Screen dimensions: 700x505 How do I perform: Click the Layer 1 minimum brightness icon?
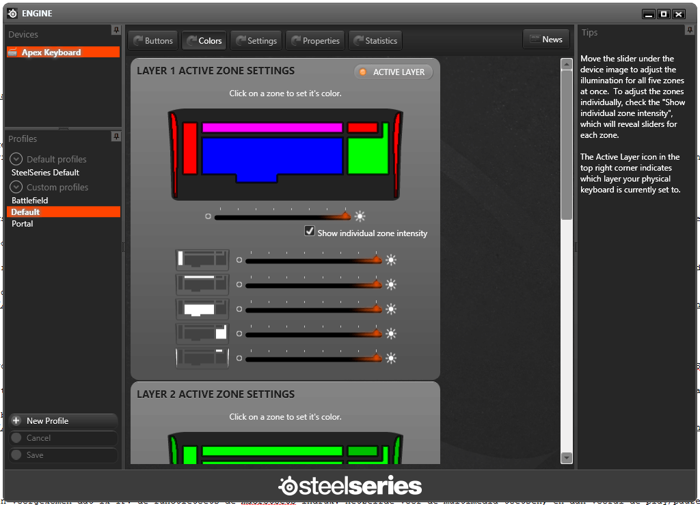pos(208,216)
